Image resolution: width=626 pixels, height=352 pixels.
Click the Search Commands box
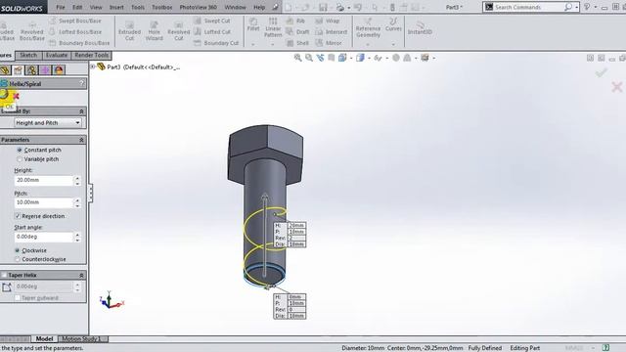pos(528,7)
